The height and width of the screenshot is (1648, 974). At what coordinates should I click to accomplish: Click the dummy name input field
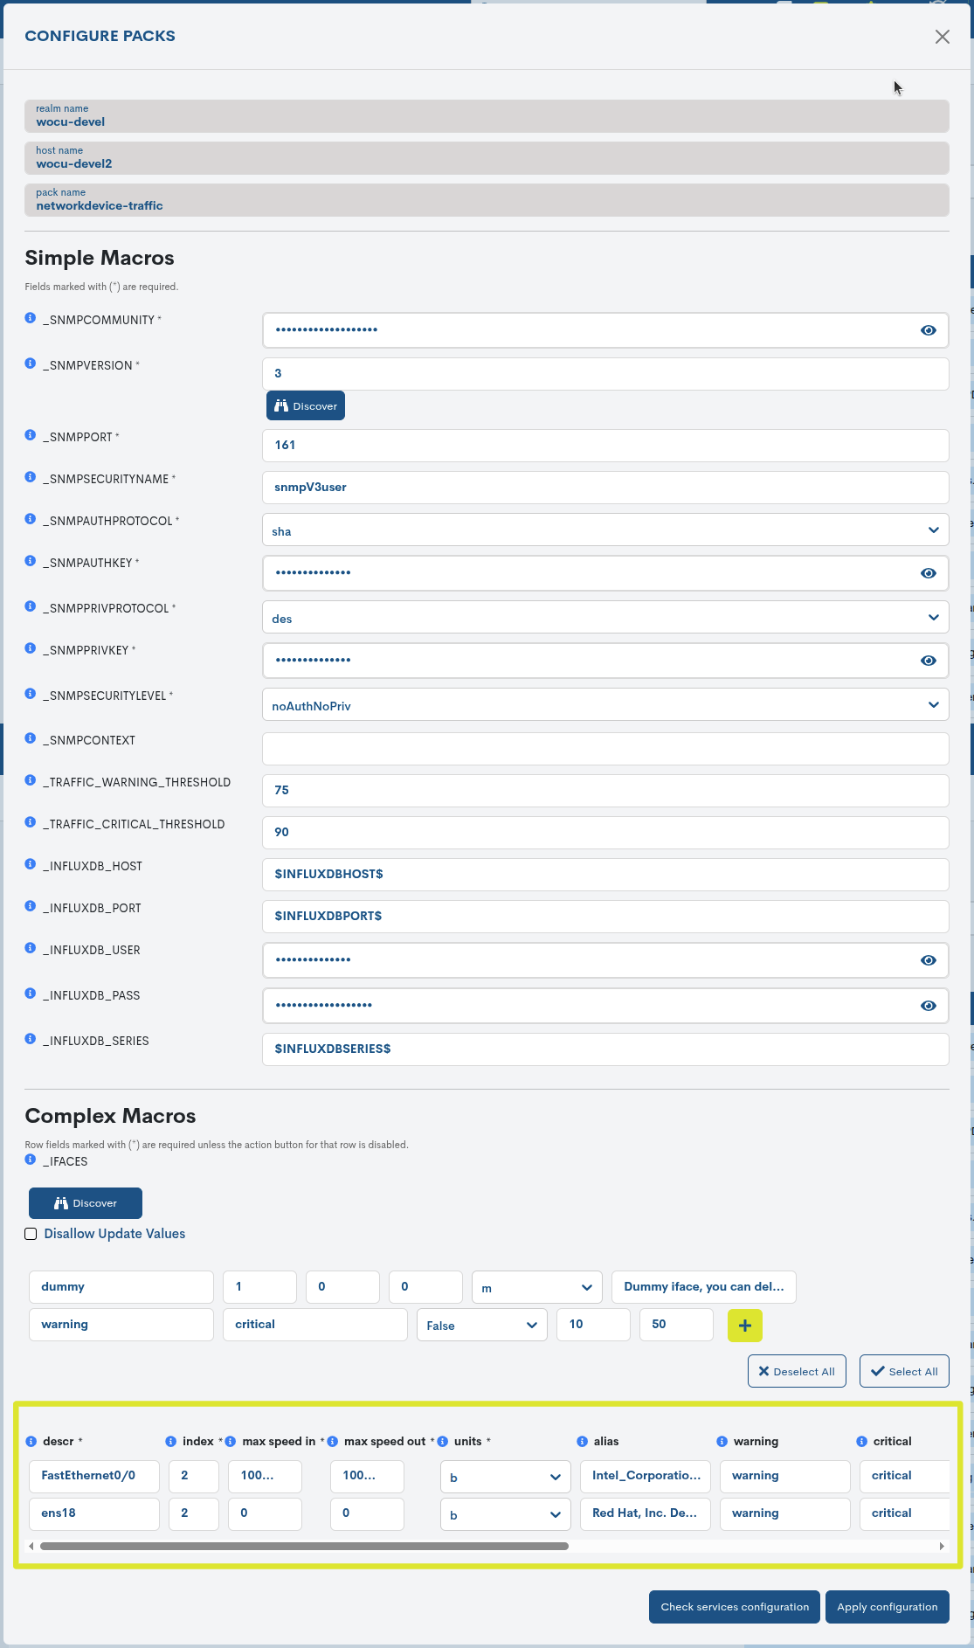[x=121, y=1287]
